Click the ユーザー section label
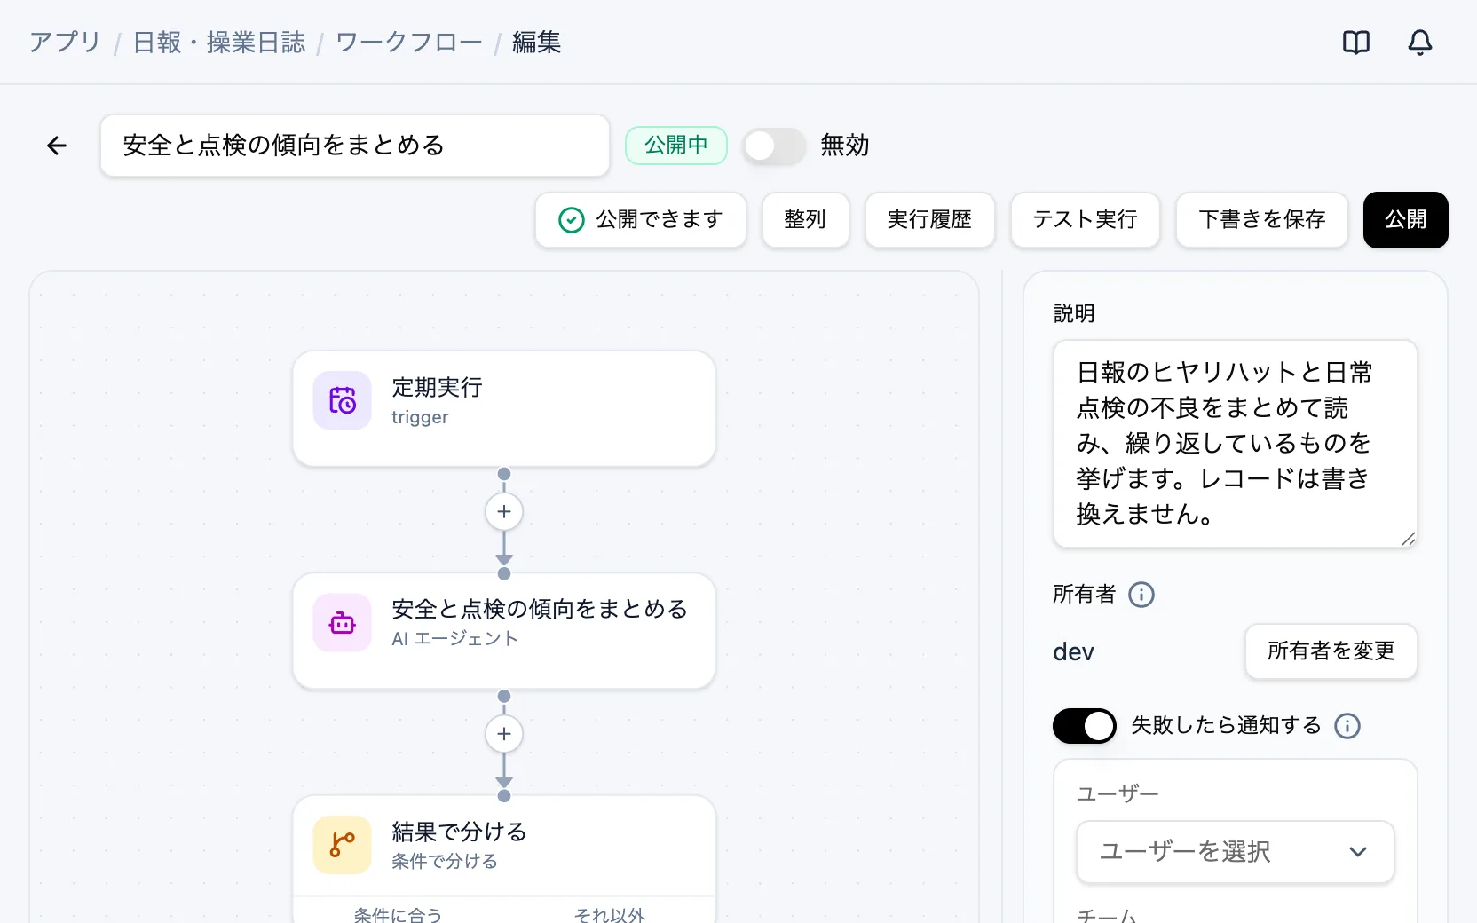The width and height of the screenshot is (1477, 923). [1118, 793]
